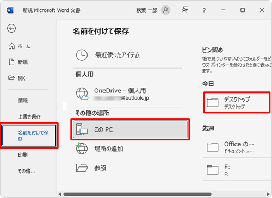Click the scrollbar right arrow

click(268, 194)
